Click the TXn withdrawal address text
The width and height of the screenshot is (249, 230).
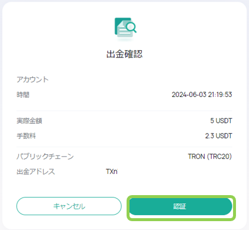112,171
